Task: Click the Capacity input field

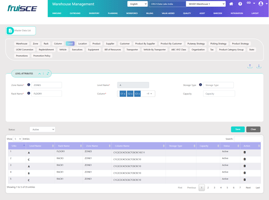Action: click(219, 94)
